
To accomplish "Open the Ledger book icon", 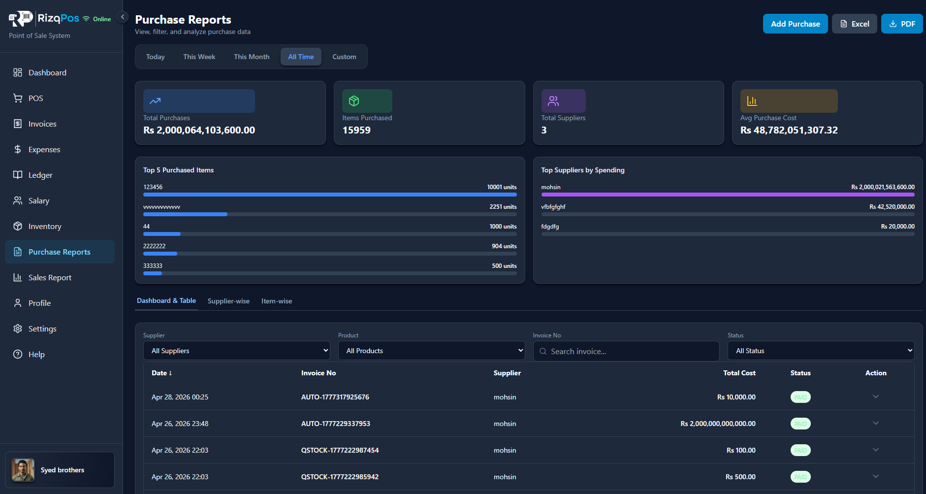I will tap(17, 175).
